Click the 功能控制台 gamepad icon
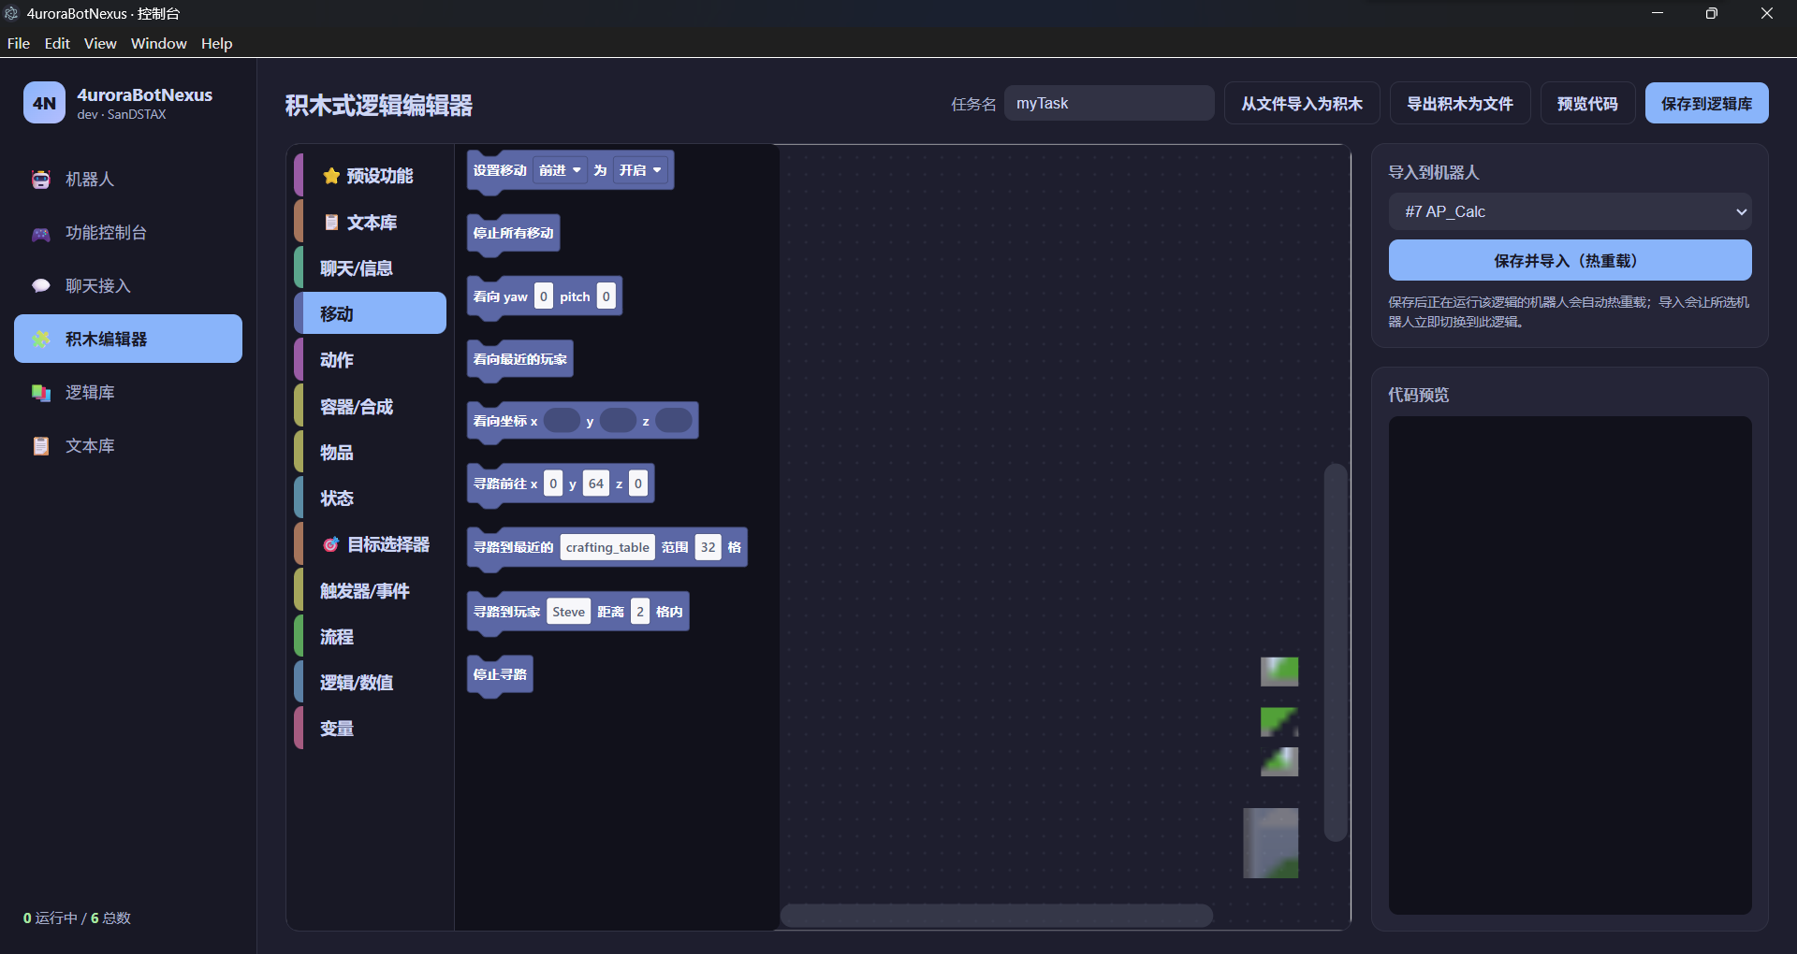Screen dimensions: 1797x954 (x=41, y=233)
